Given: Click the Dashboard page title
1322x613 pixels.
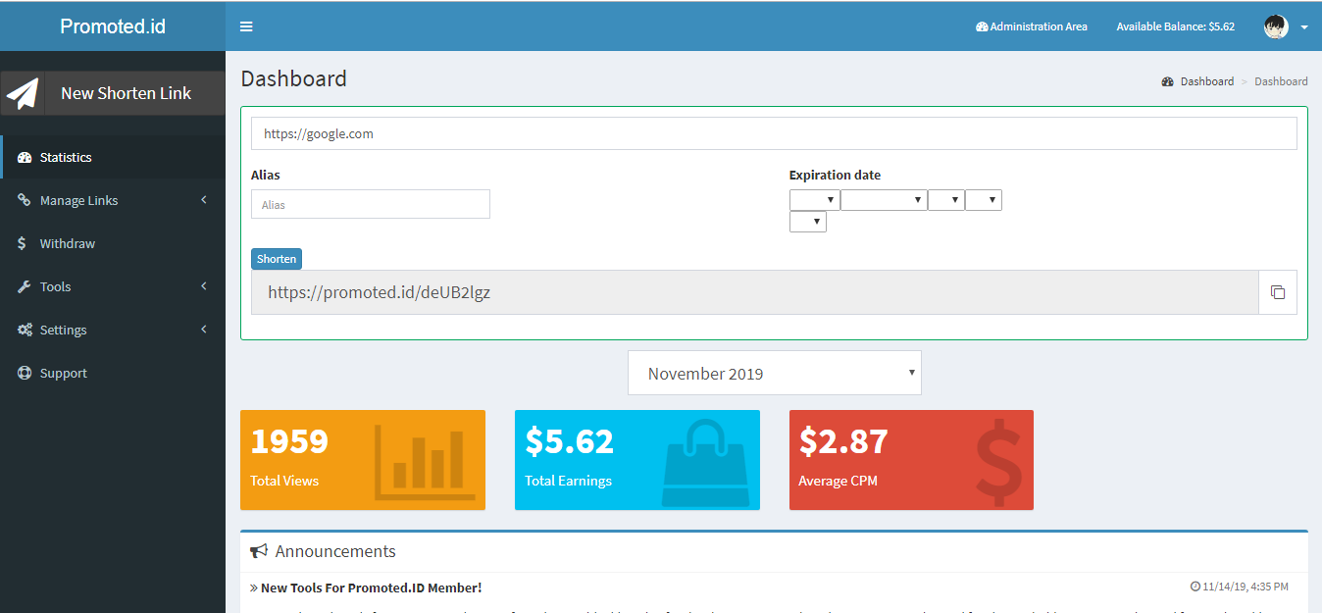Looking at the screenshot, I should coord(294,78).
